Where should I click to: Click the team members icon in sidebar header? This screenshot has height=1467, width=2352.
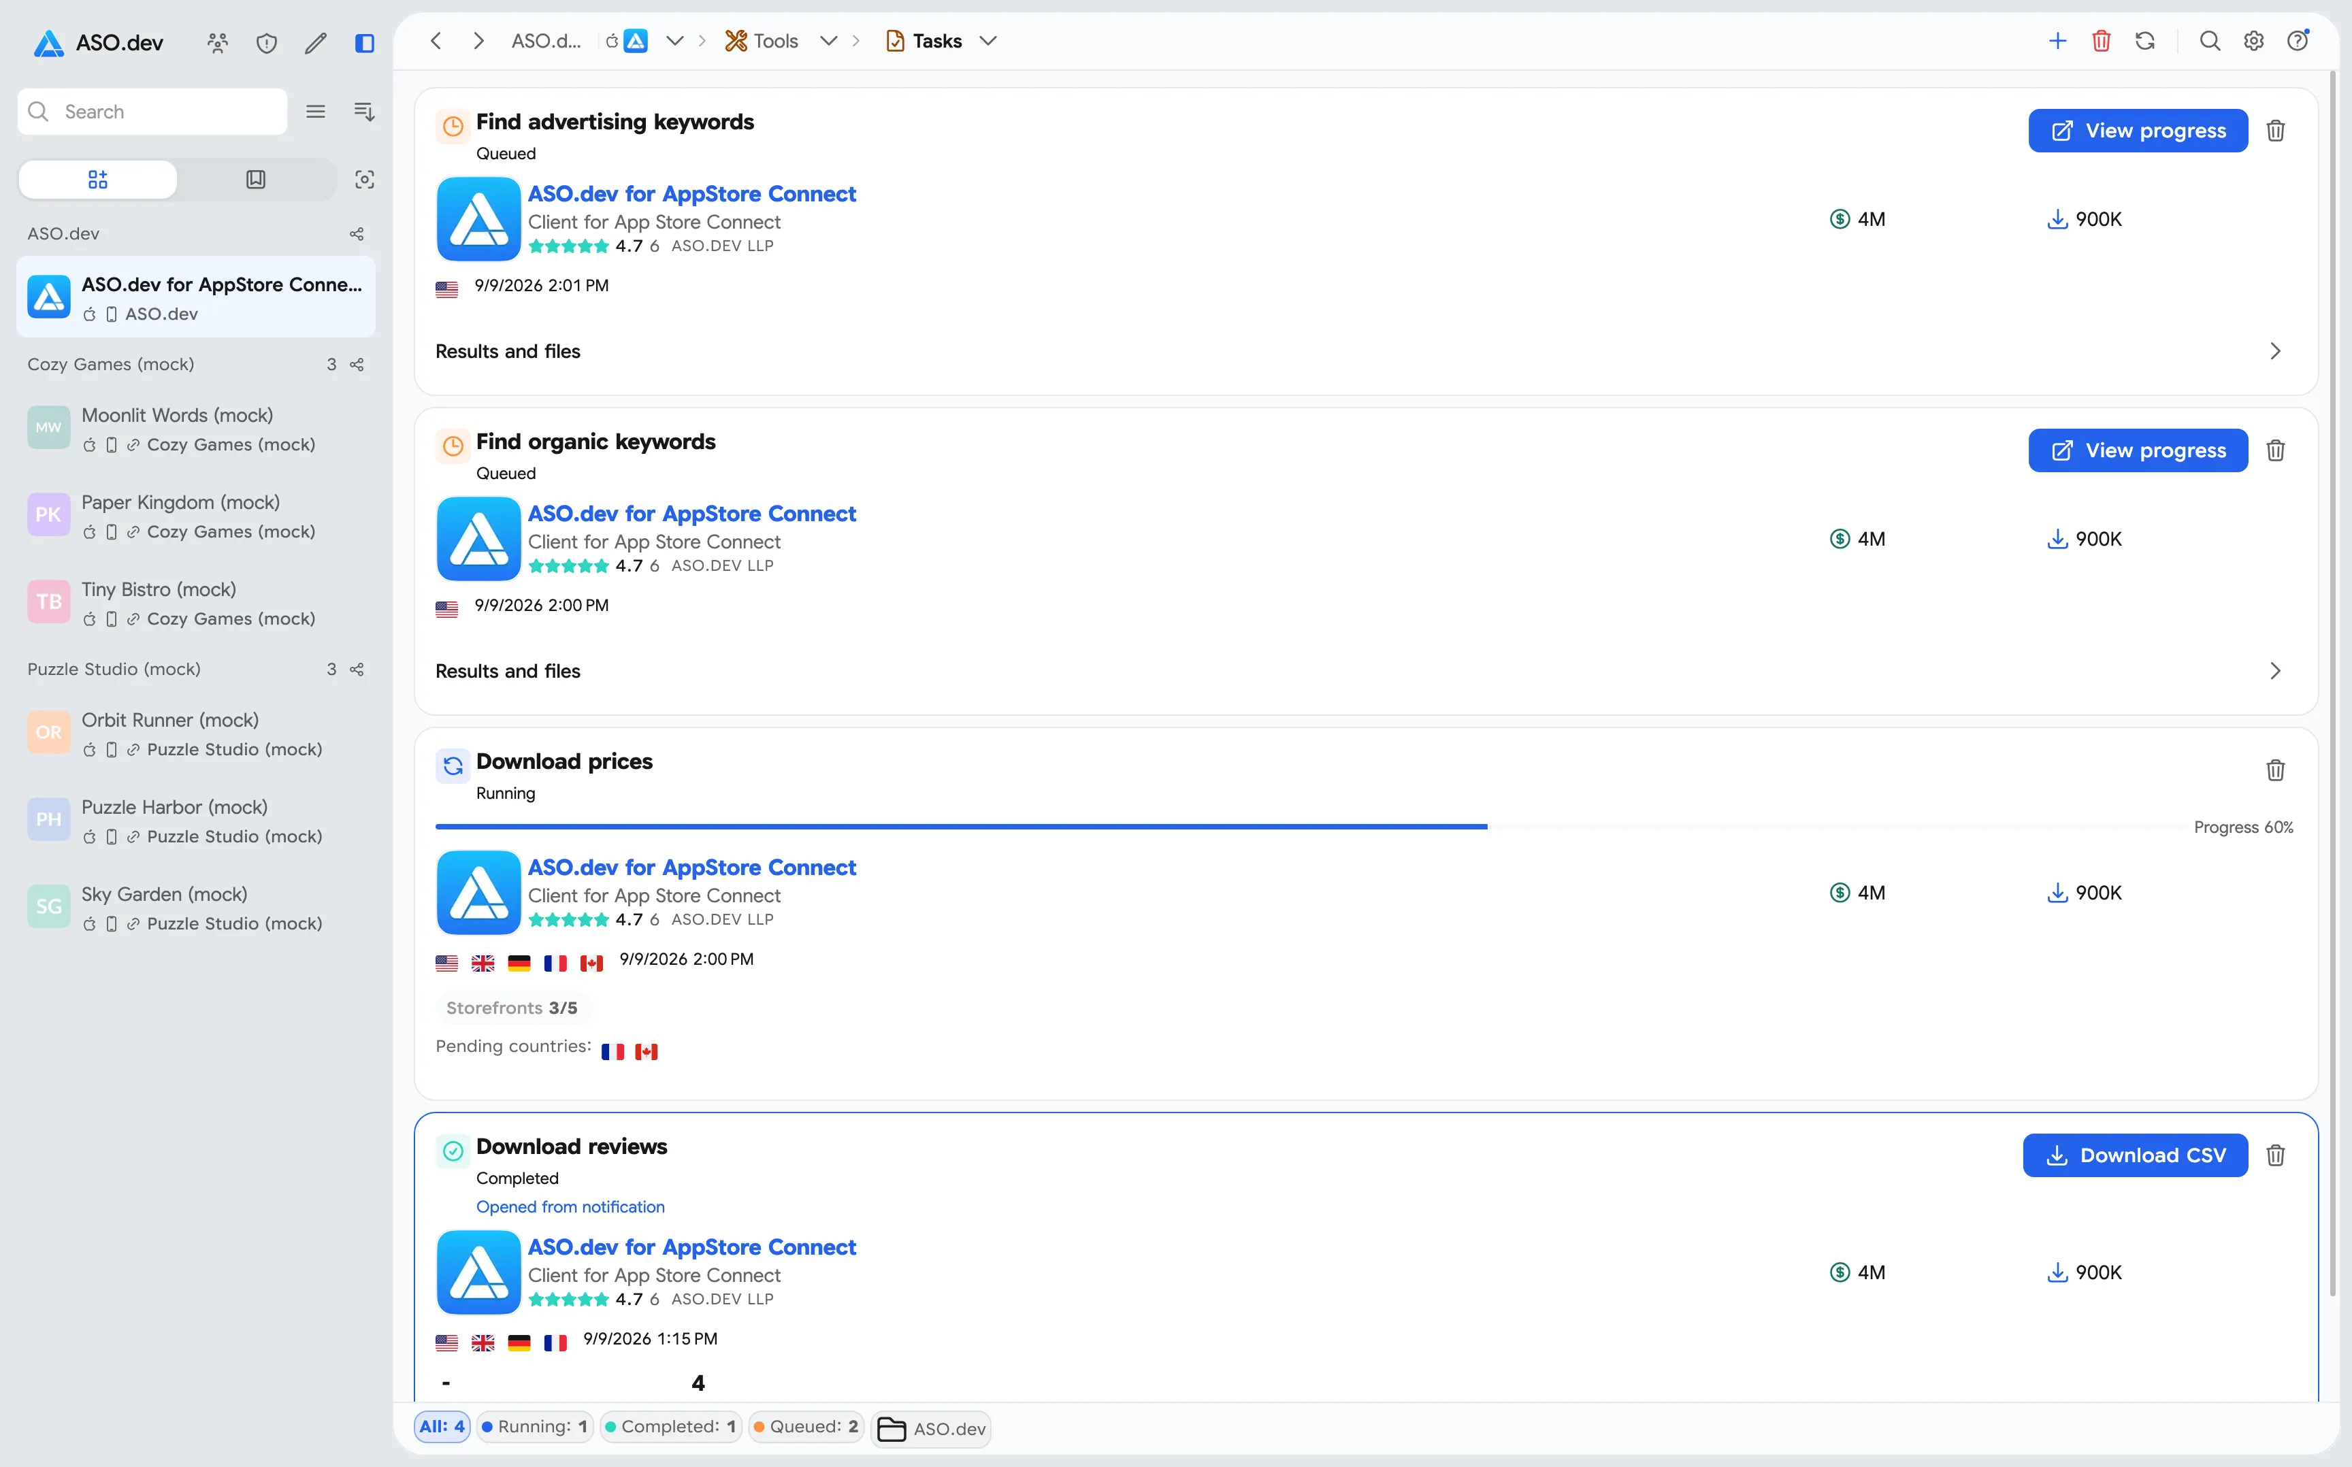coord(217,43)
